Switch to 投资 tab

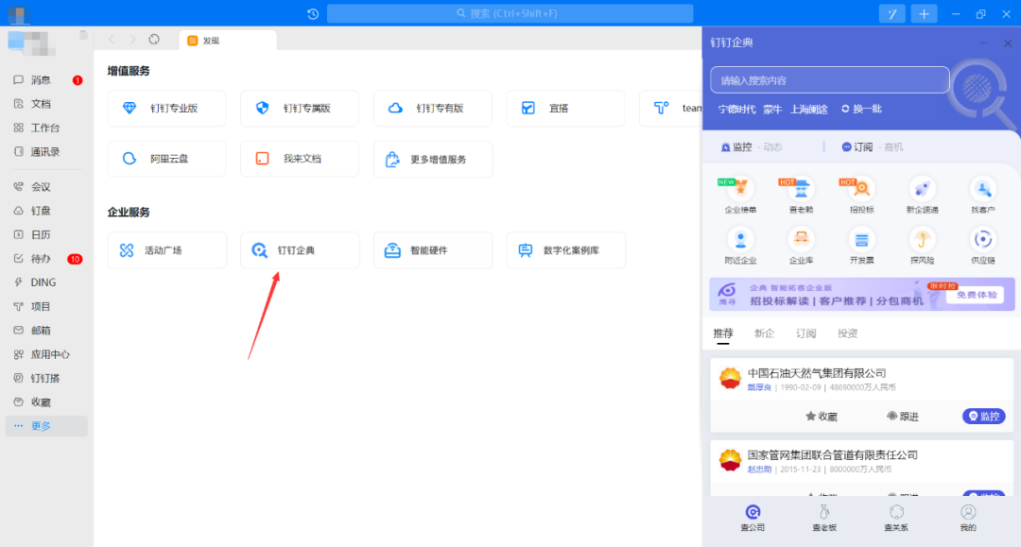coord(847,333)
